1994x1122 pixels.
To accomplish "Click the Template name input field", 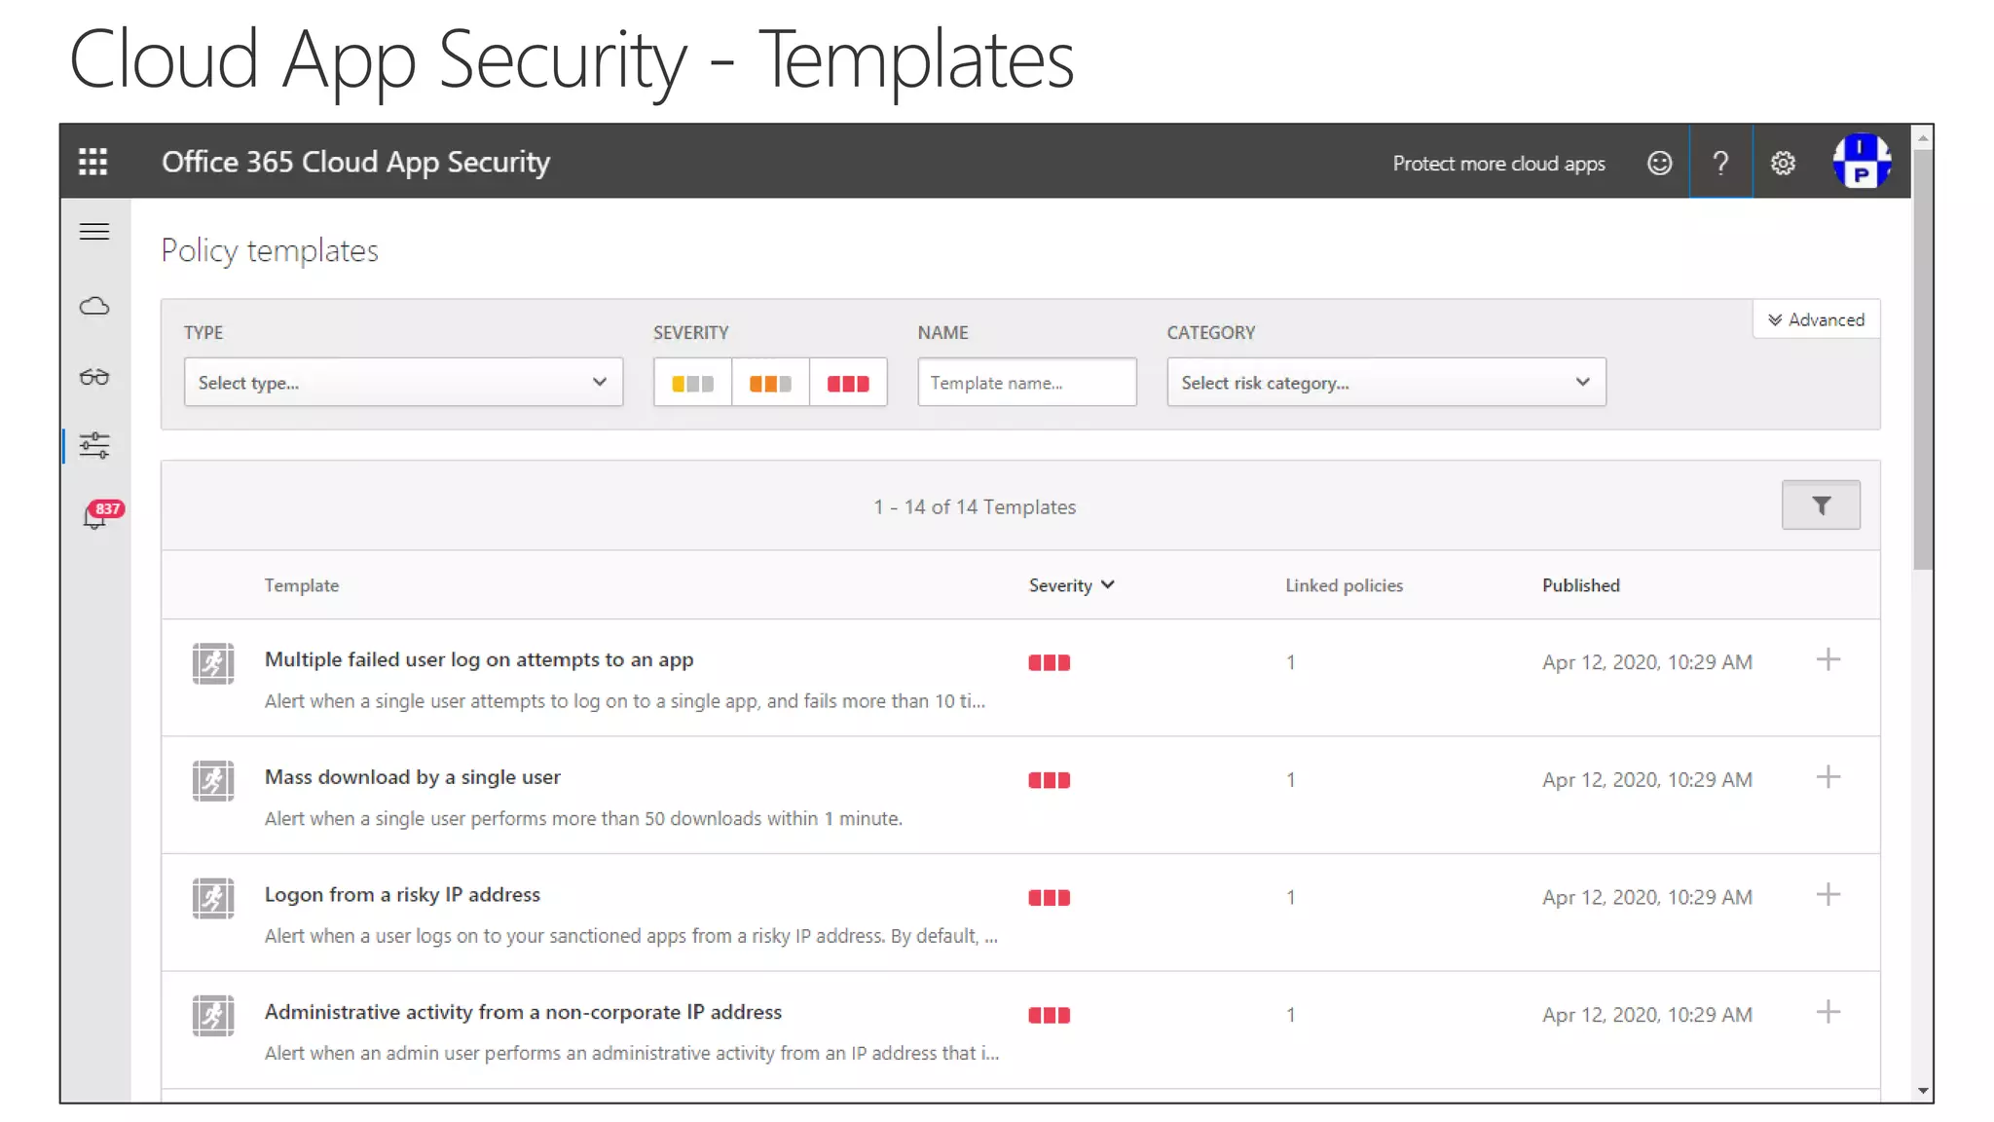I will point(1026,383).
